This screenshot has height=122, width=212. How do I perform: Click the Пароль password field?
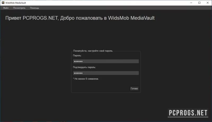106,61
